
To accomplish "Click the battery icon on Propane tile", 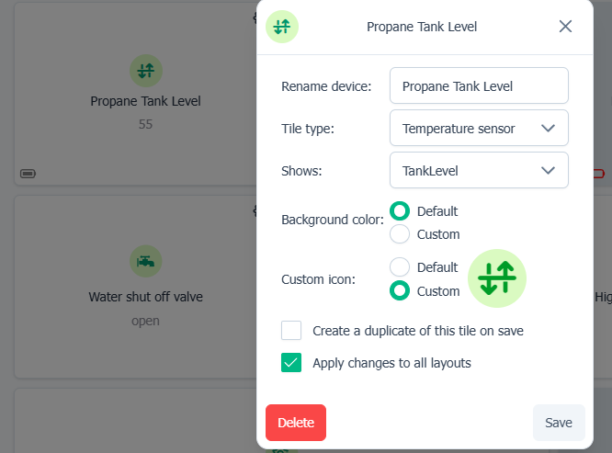I will click(x=28, y=173).
